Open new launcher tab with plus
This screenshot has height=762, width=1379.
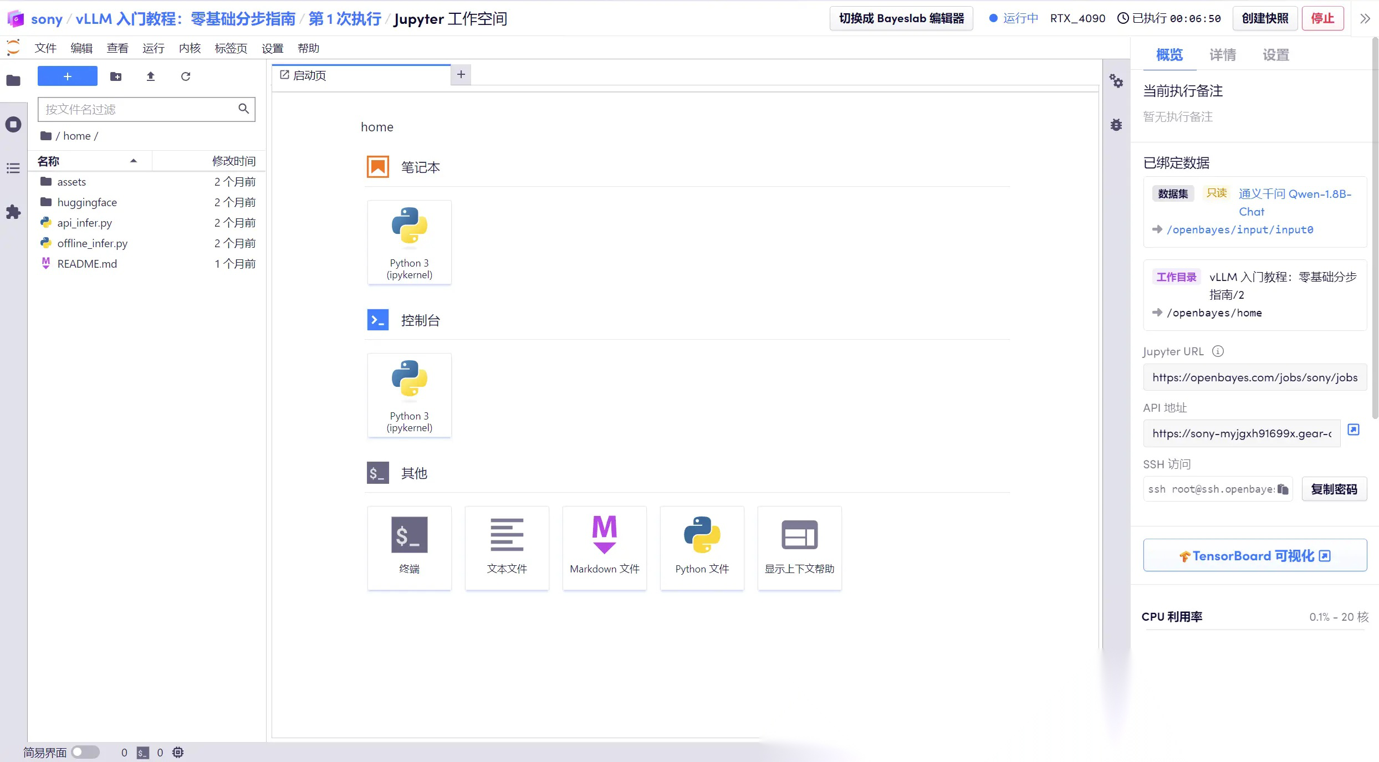pyautogui.click(x=461, y=74)
